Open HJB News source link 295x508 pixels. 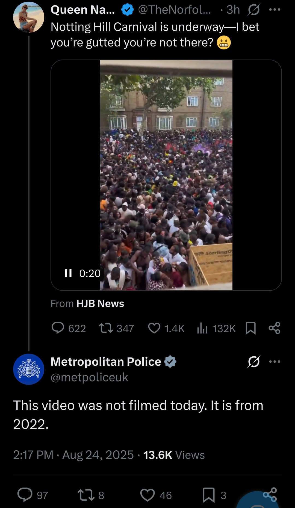[100, 303]
